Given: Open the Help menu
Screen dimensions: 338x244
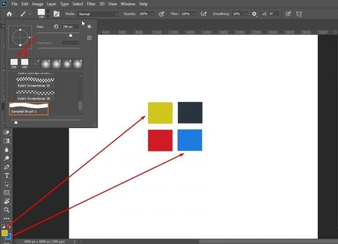Looking at the screenshot, I should coord(143,4).
